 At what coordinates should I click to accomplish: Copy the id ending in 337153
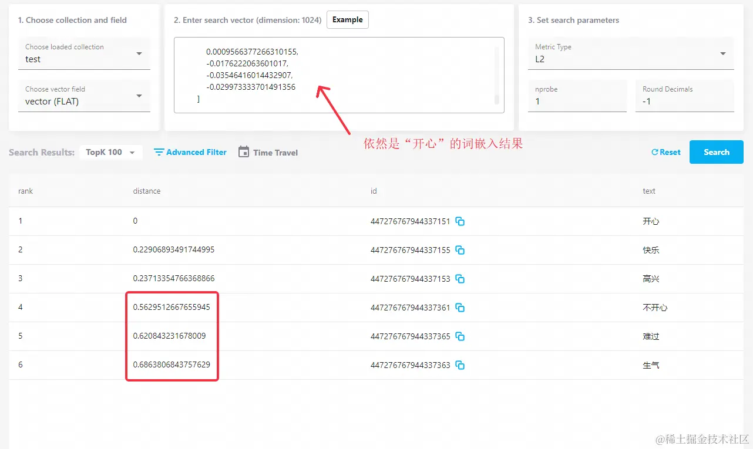click(x=460, y=279)
